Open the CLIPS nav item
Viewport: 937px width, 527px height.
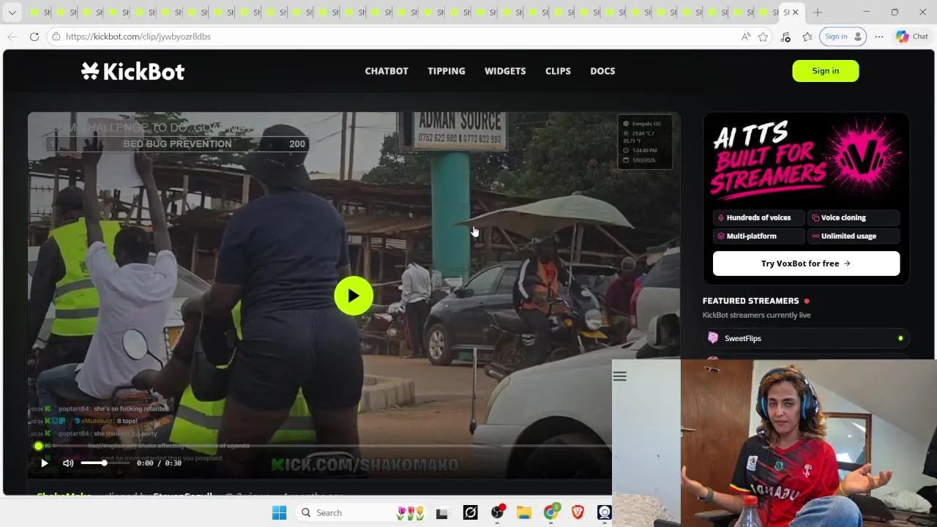point(558,71)
